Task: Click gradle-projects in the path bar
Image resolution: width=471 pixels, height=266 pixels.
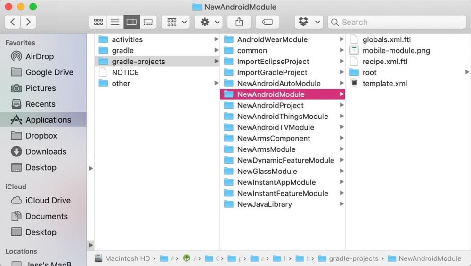Action: pos(349,258)
